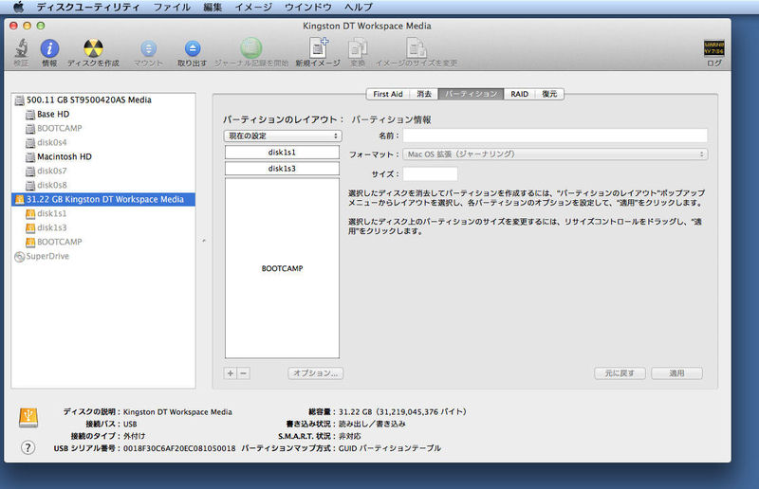
Task: Open the Apple menu
Action: (x=18, y=7)
